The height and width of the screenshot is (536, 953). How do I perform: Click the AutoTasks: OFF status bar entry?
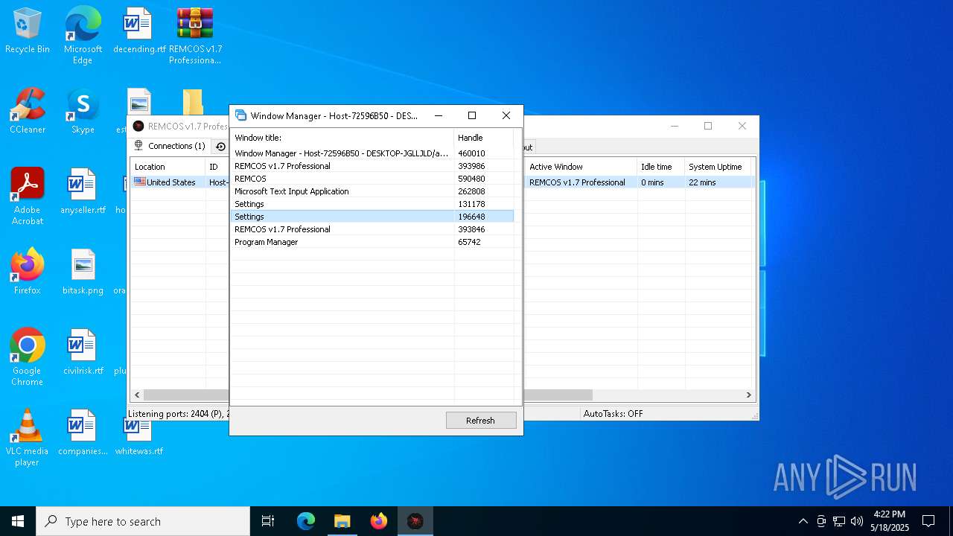(x=613, y=414)
